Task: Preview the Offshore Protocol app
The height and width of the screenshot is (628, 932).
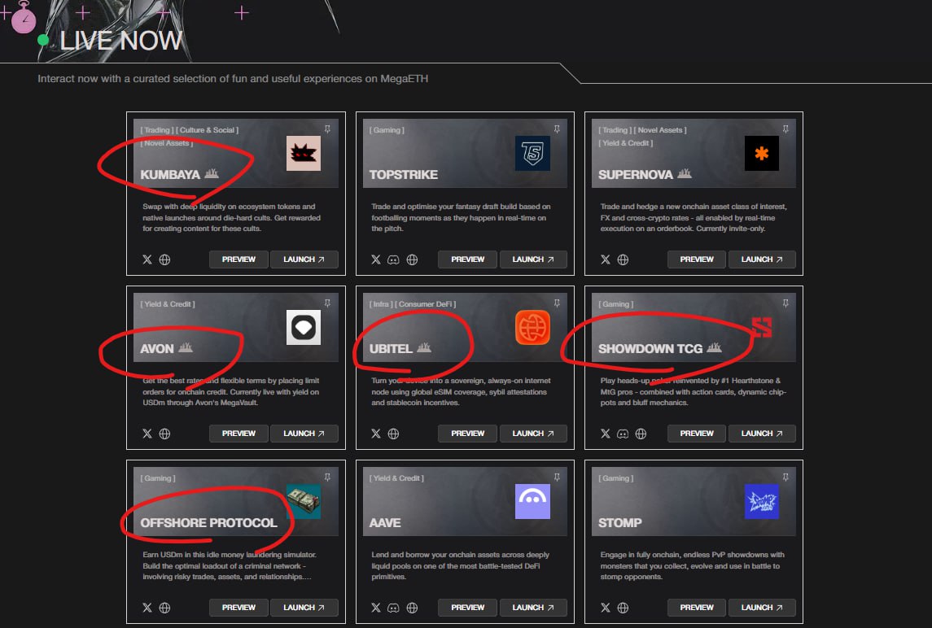Action: pos(238,608)
